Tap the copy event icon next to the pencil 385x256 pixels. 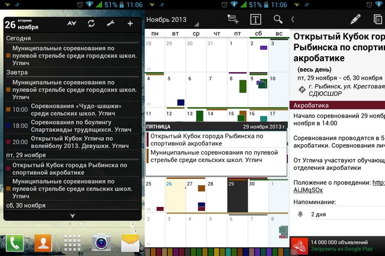click(378, 19)
